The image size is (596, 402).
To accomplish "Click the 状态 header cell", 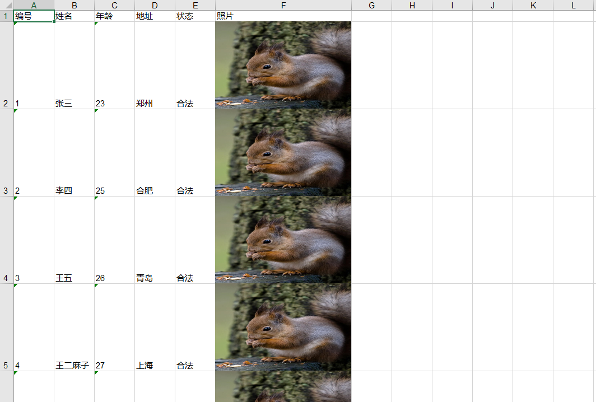I will [x=195, y=16].
